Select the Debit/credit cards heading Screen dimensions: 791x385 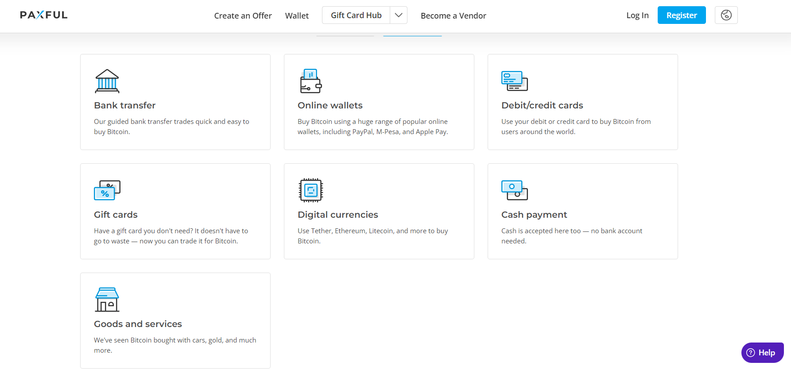pyautogui.click(x=542, y=105)
